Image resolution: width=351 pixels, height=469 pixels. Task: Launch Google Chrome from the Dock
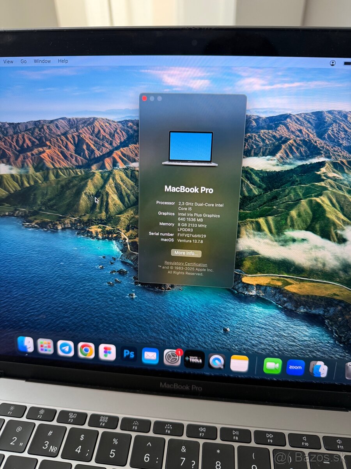coord(86,350)
